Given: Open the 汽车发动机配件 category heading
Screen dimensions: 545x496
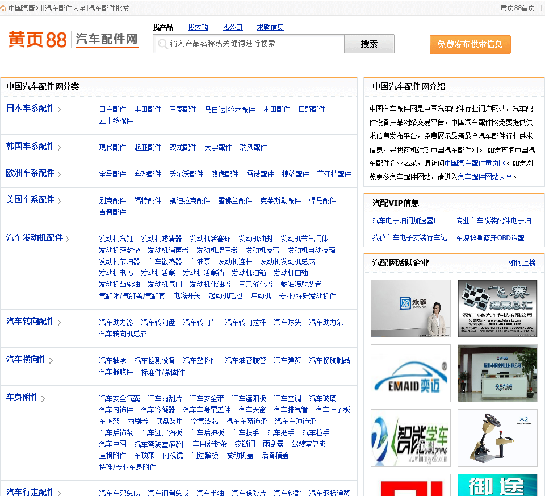Looking at the screenshot, I should [35, 238].
